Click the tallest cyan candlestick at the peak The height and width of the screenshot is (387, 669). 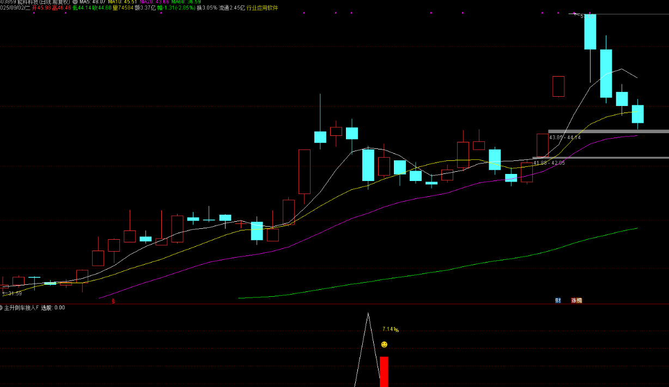(591, 32)
